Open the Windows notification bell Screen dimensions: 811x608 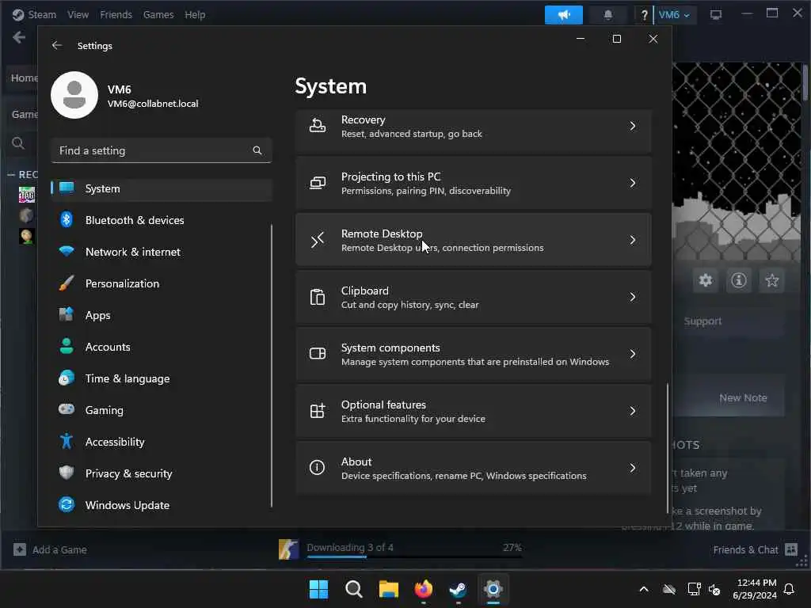click(790, 589)
